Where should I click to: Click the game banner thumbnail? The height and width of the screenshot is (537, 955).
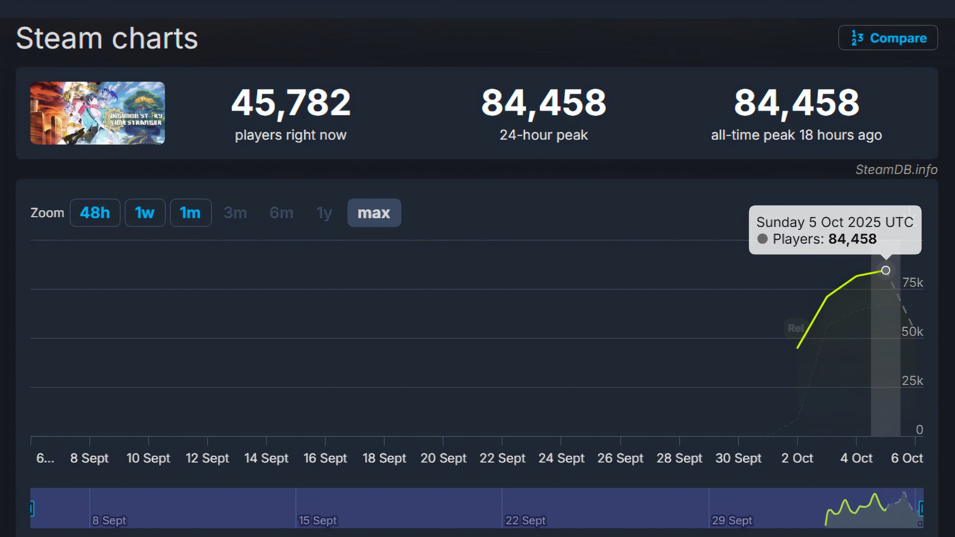tap(97, 113)
